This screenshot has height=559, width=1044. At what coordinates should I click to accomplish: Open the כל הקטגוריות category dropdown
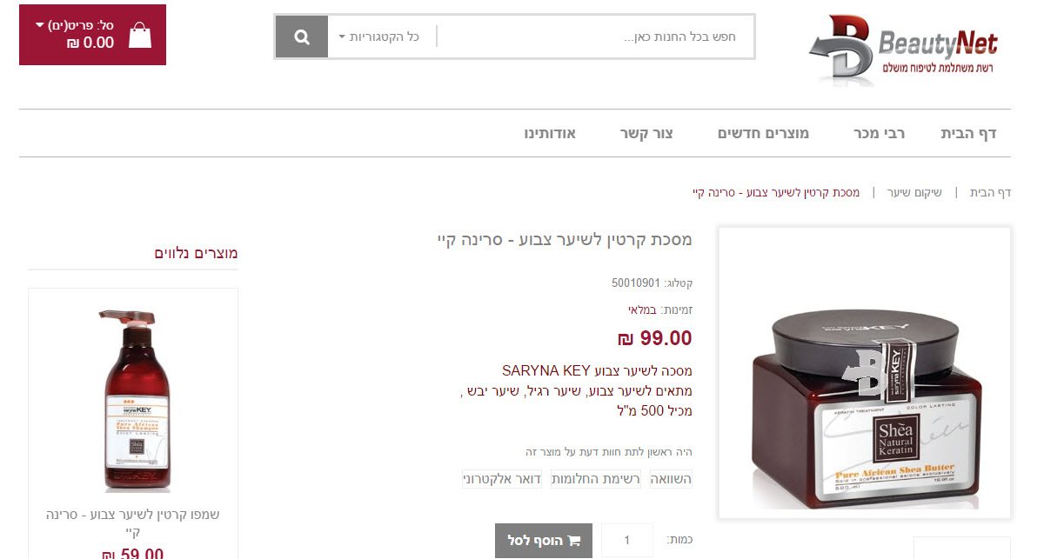[x=378, y=37]
